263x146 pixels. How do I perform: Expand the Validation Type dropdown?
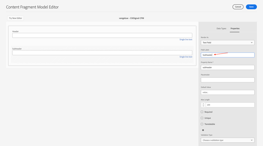(x=228, y=140)
